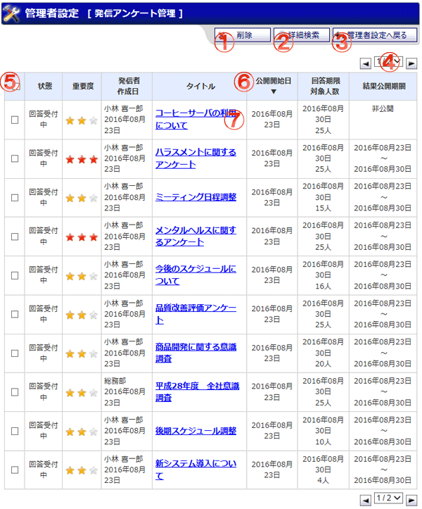
Task: Click yellow stars of コーヒーサーバの利用について row
Action: pyautogui.click(x=82, y=121)
